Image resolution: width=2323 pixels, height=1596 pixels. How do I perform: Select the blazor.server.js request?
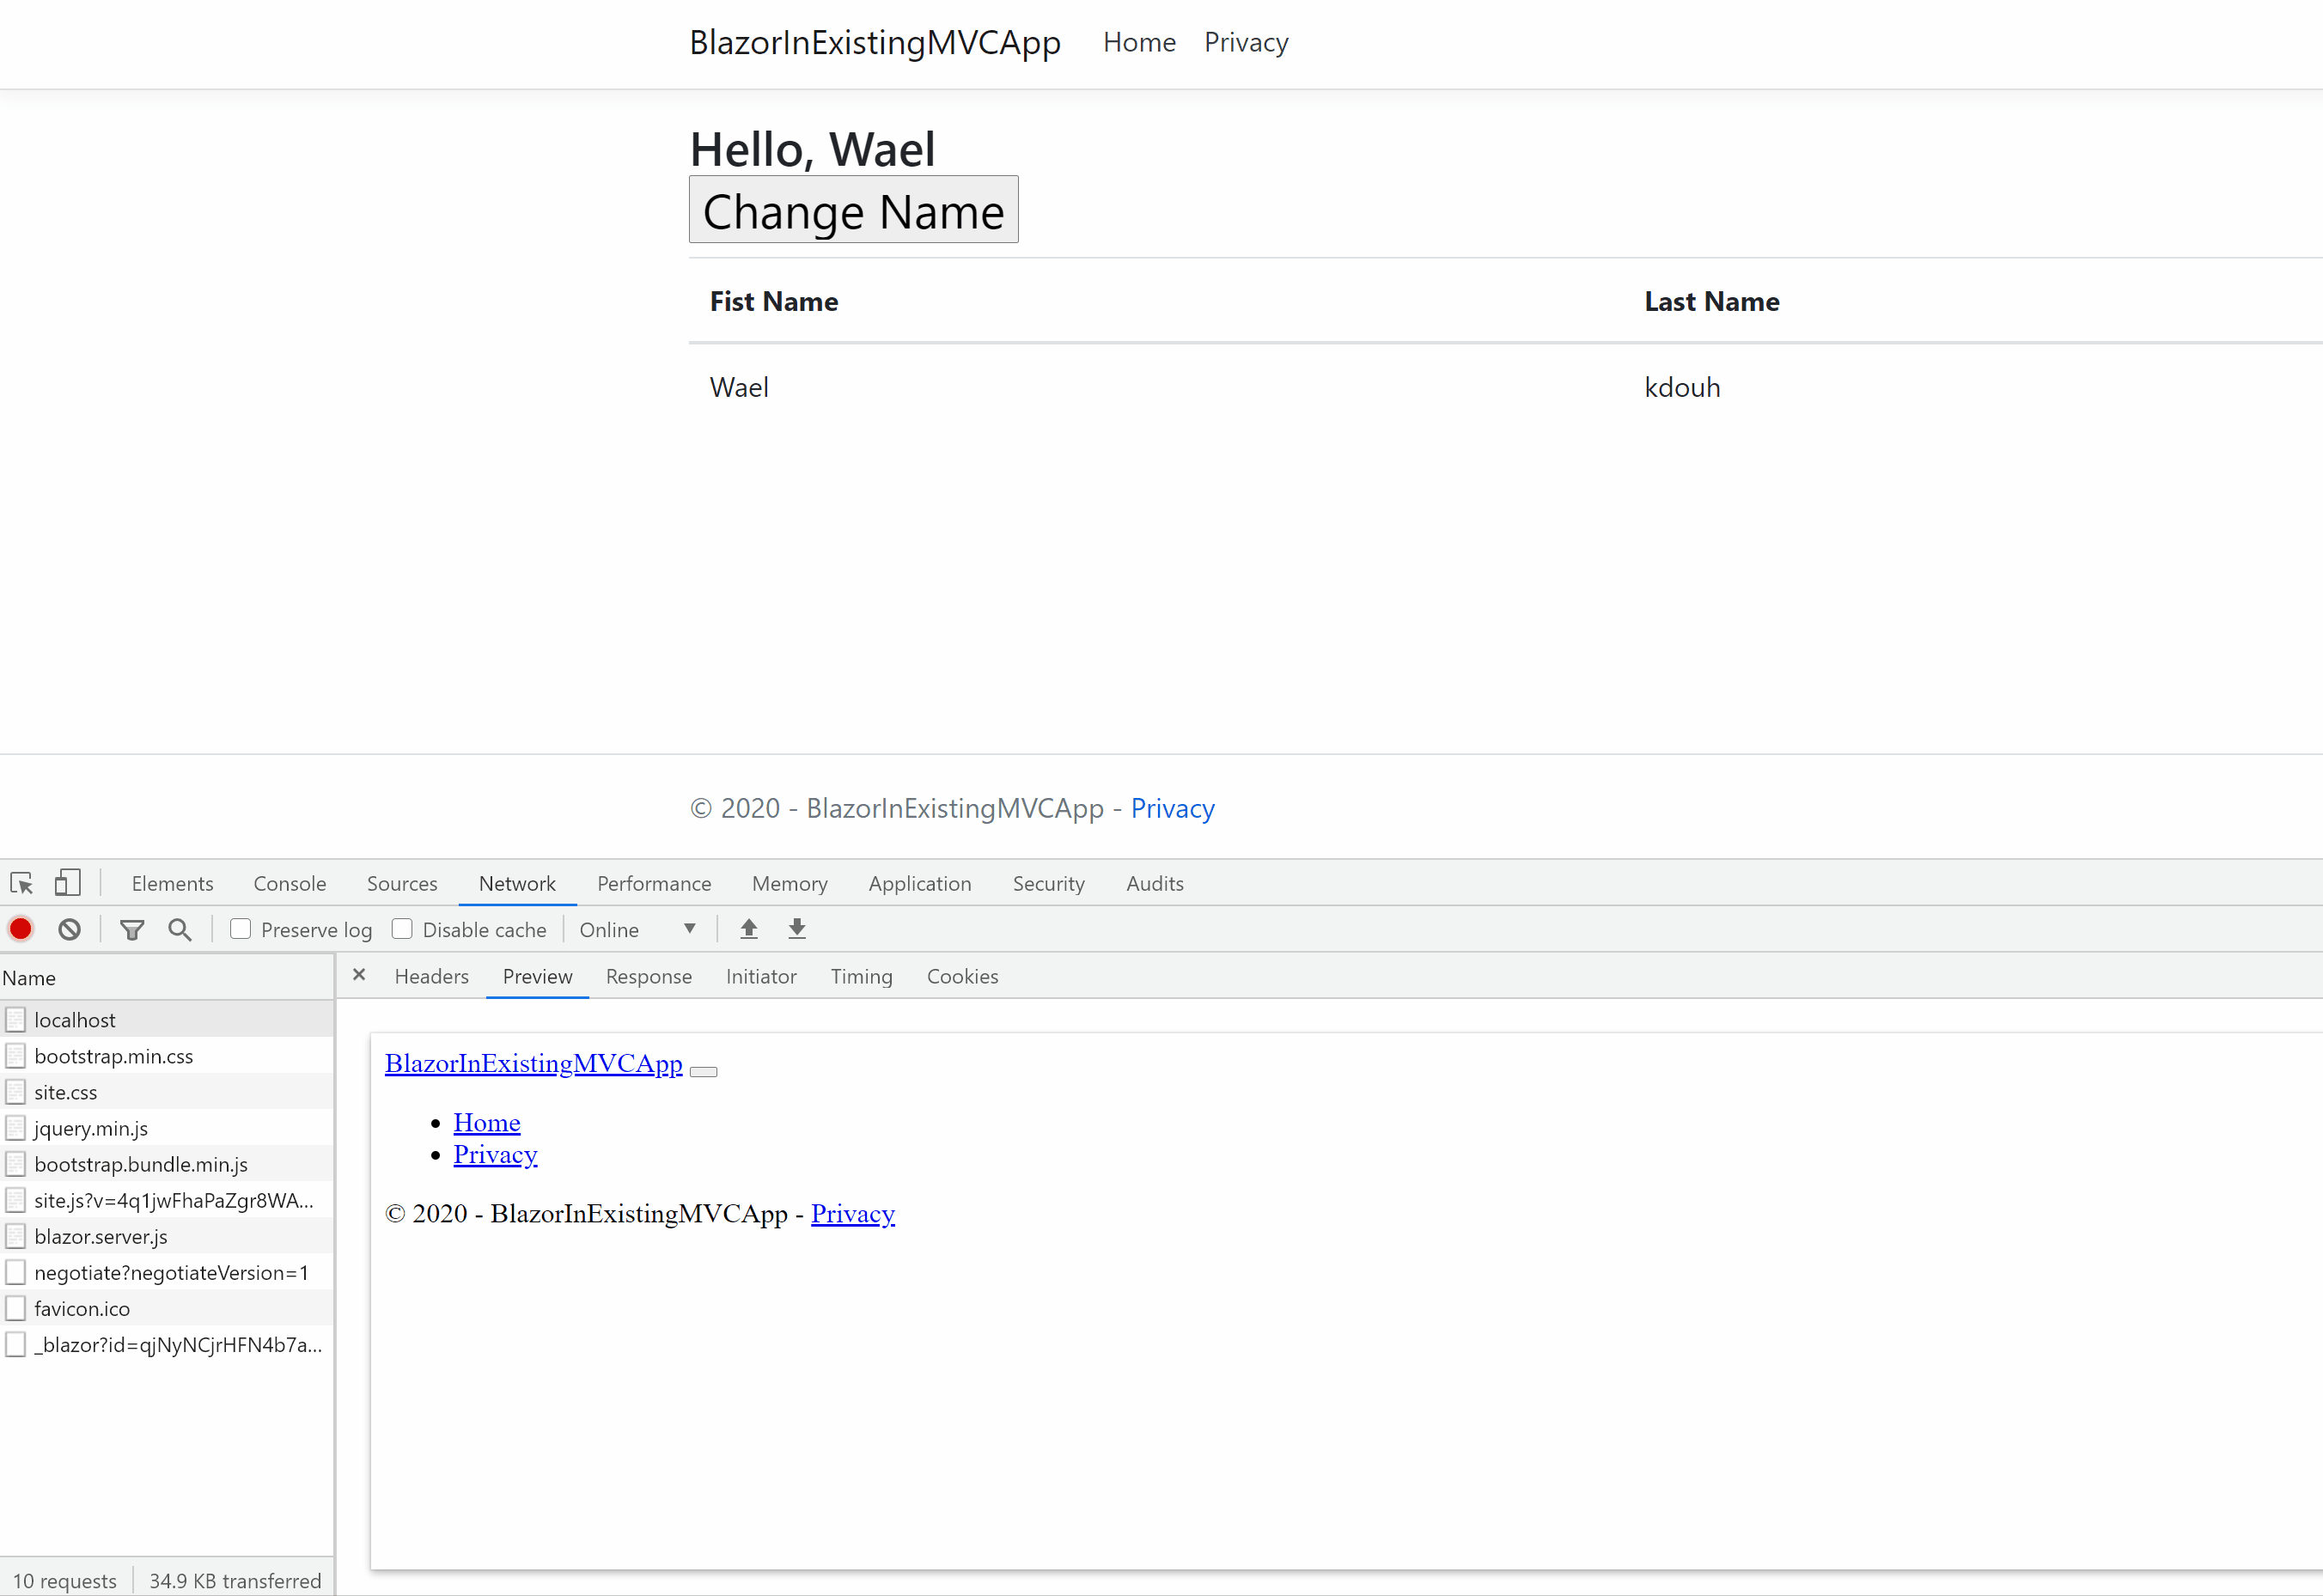coord(101,1237)
